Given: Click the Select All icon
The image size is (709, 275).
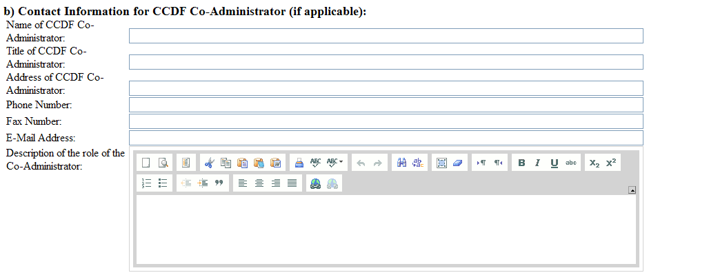Looking at the screenshot, I should 441,163.
